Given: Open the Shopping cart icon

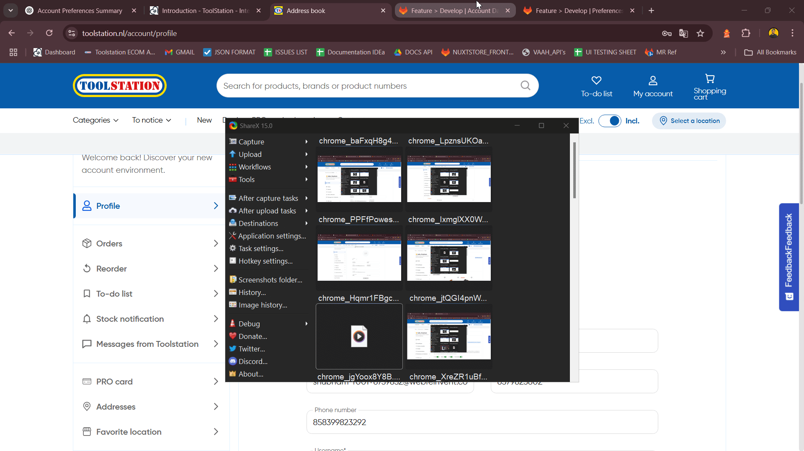Looking at the screenshot, I should 710,79.
